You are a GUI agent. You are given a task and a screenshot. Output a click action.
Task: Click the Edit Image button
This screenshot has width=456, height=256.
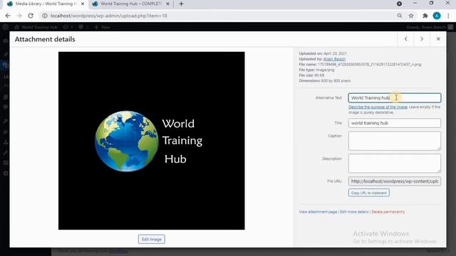[x=152, y=239]
